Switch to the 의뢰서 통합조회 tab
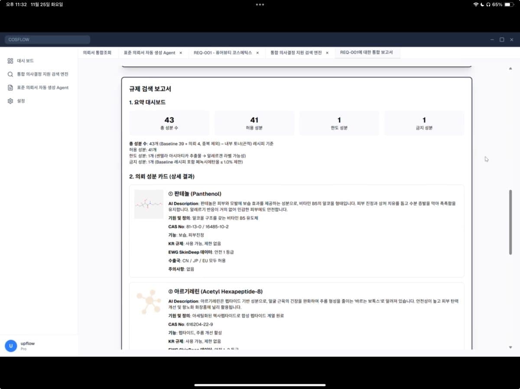 [x=97, y=52]
